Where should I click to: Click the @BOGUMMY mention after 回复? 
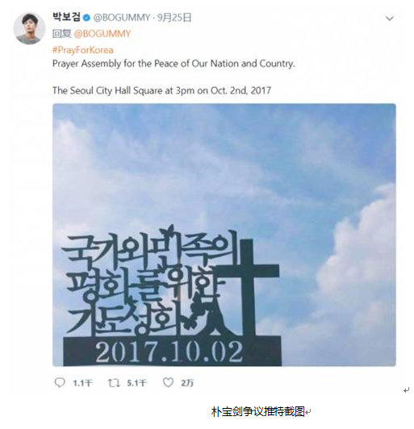[102, 34]
